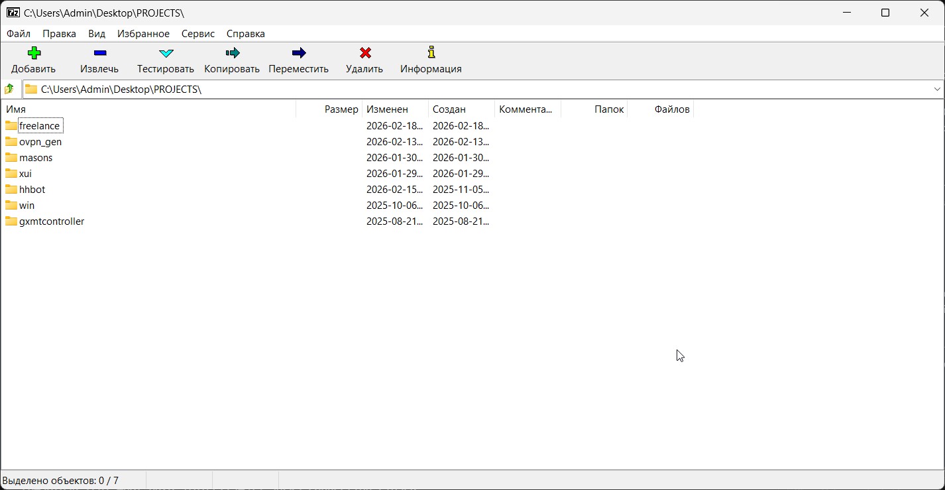This screenshot has width=945, height=490.
Task: Click the folder icon next to freelance
Action: tap(11, 125)
